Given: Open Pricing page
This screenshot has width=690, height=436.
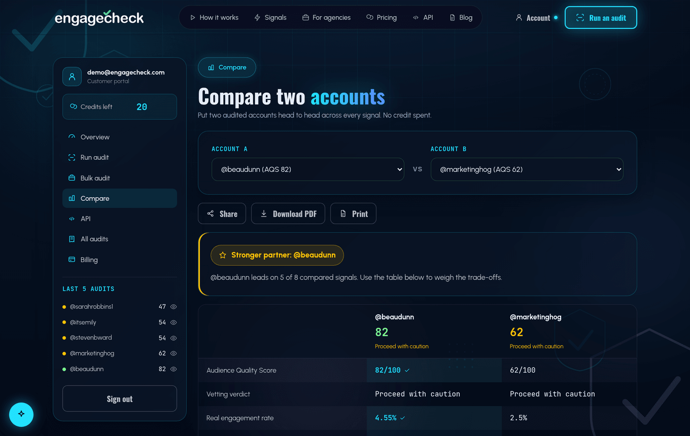Looking at the screenshot, I should tap(382, 17).
